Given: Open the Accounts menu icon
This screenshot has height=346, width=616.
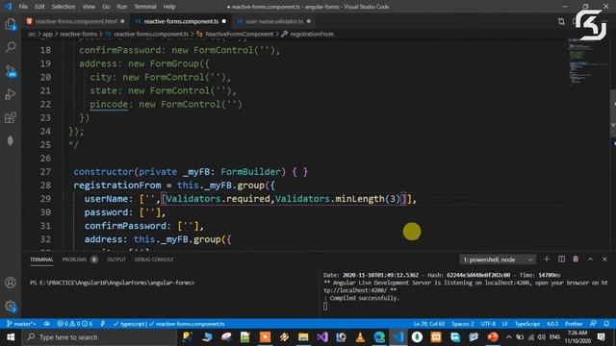Looking at the screenshot, I should [11, 283].
